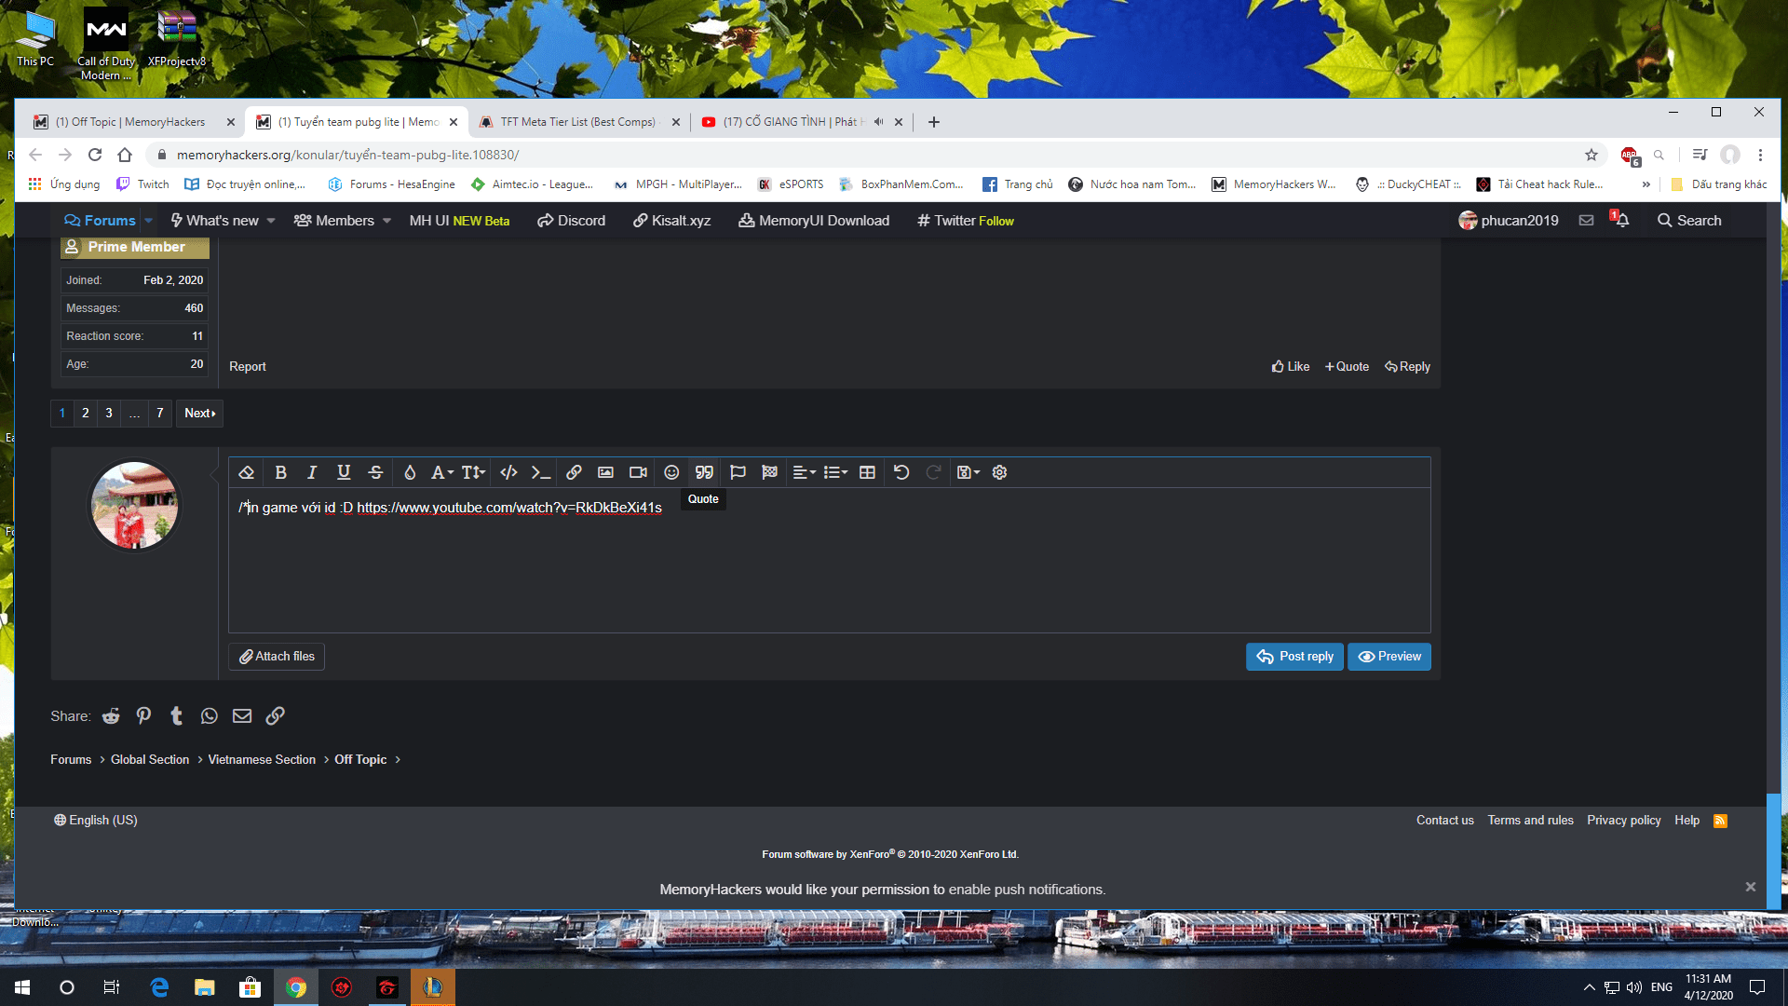This screenshot has height=1006, width=1788.
Task: Click the inline spoiler checkered flag icon
Action: pyautogui.click(x=769, y=472)
